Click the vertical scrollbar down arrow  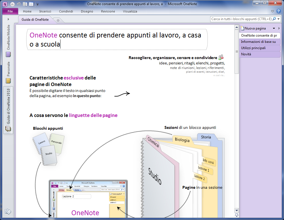click(236, 210)
